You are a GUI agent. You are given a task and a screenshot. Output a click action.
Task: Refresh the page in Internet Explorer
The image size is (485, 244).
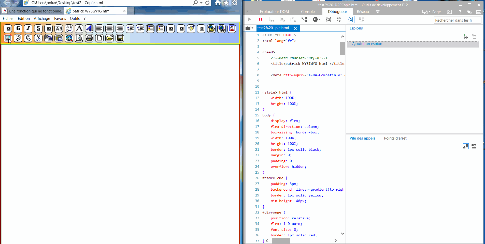click(208, 3)
